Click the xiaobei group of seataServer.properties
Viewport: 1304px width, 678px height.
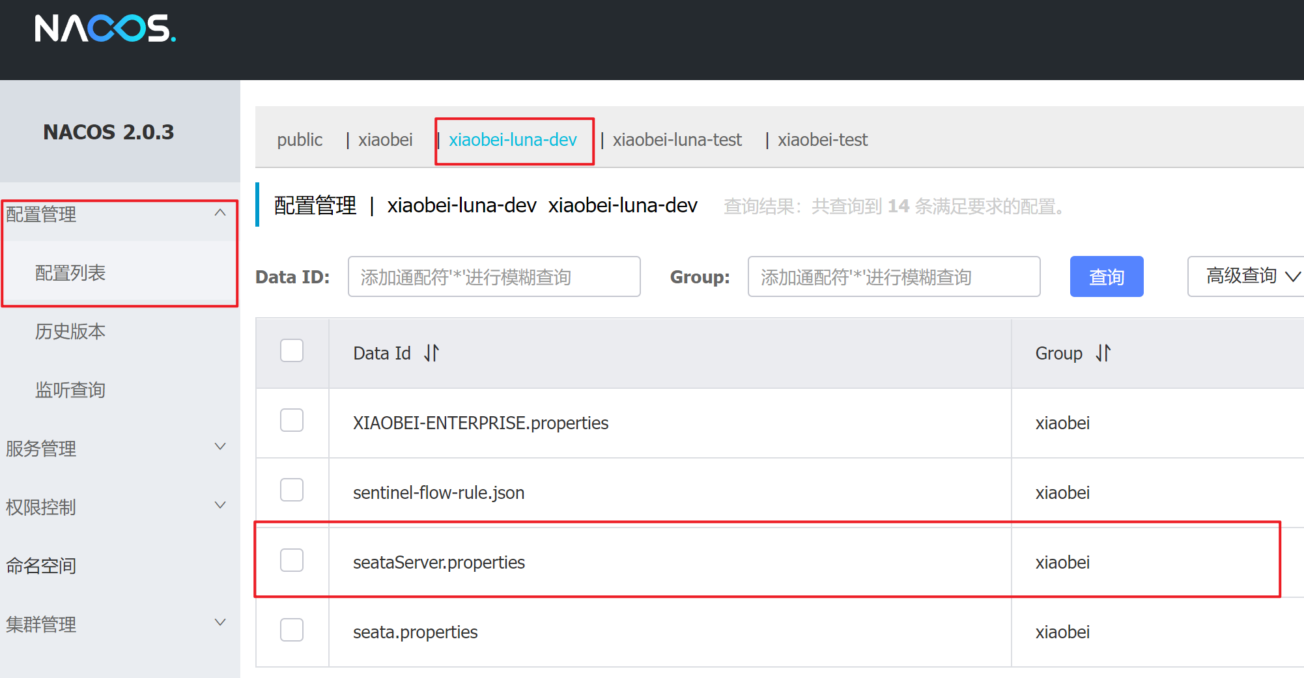click(x=1062, y=563)
